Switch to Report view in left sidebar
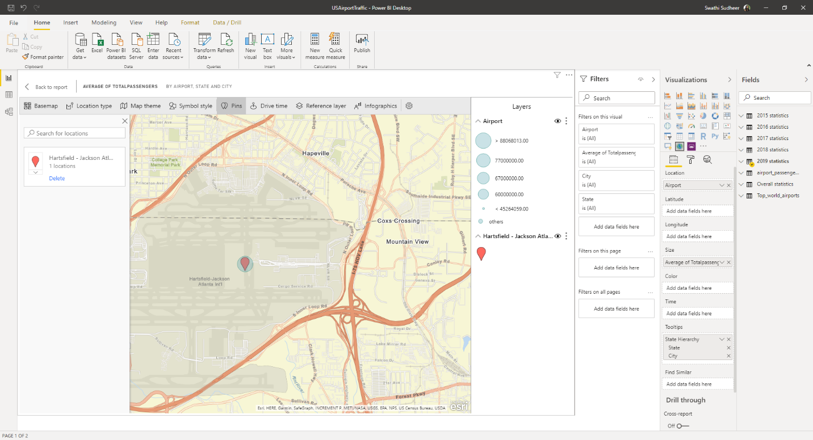Image resolution: width=813 pixels, height=440 pixels. coord(9,78)
